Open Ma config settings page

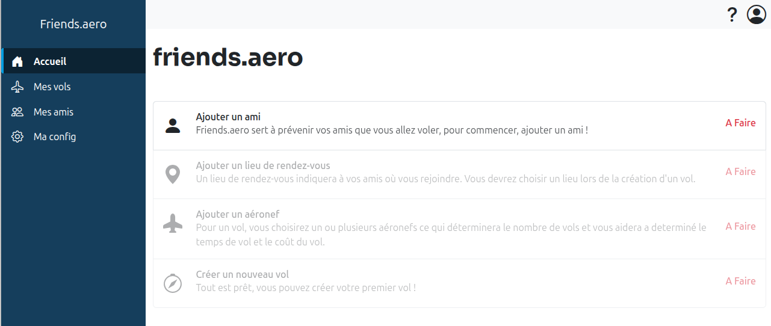pos(55,137)
